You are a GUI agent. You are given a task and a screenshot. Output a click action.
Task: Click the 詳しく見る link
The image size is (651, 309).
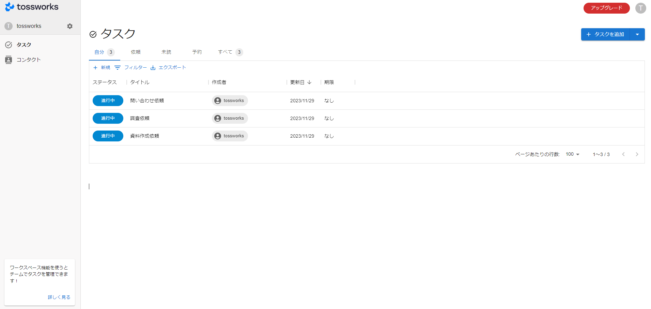(59, 297)
